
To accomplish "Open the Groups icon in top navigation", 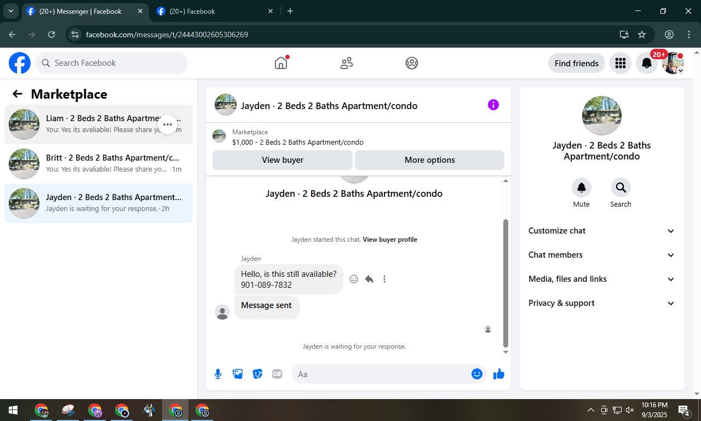I will click(412, 63).
